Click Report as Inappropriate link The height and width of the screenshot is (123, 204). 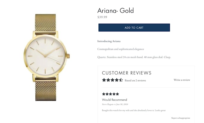pyautogui.click(x=181, y=118)
